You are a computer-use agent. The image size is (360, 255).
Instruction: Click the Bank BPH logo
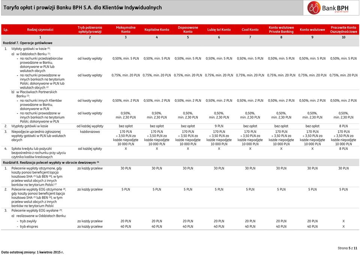tap(328, 8)
